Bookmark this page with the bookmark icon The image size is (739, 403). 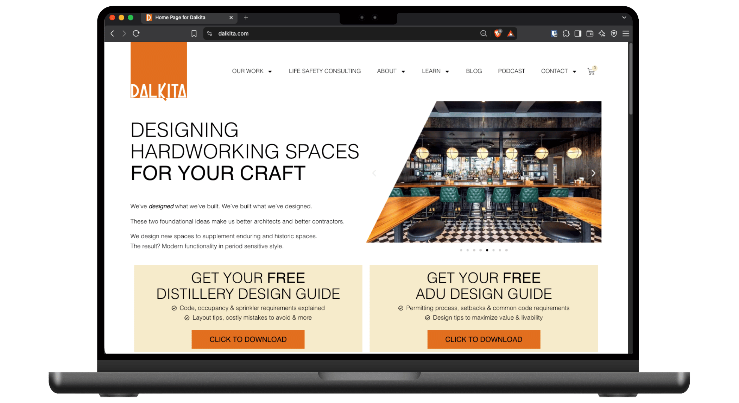[x=194, y=33]
